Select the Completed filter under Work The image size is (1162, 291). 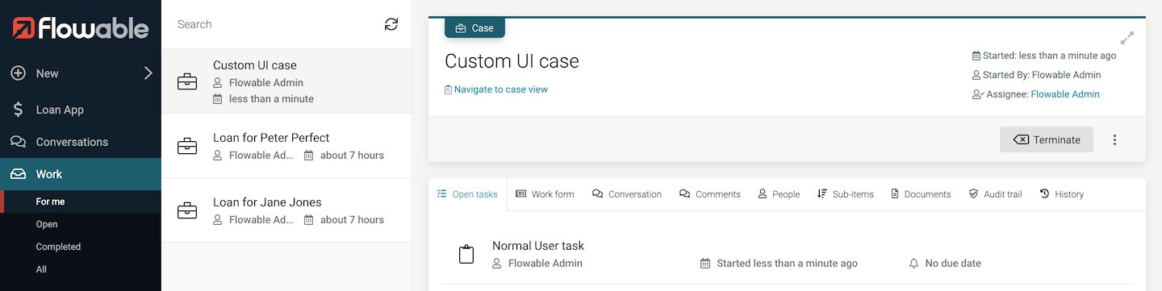(58, 247)
